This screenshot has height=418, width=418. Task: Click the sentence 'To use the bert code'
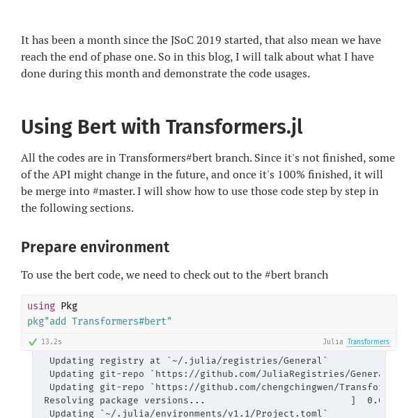coord(175,275)
